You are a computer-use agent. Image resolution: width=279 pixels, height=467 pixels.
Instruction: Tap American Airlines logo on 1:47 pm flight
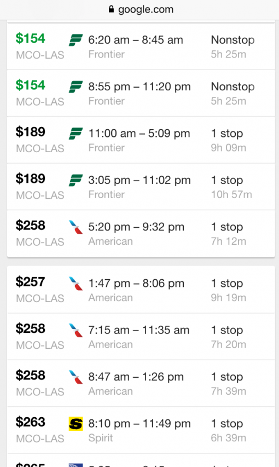75,284
